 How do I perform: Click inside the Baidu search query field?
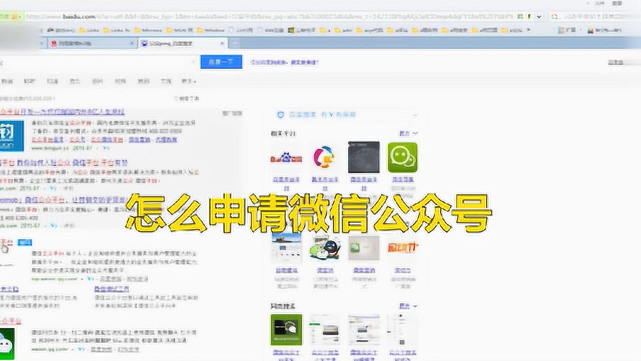tap(94, 62)
